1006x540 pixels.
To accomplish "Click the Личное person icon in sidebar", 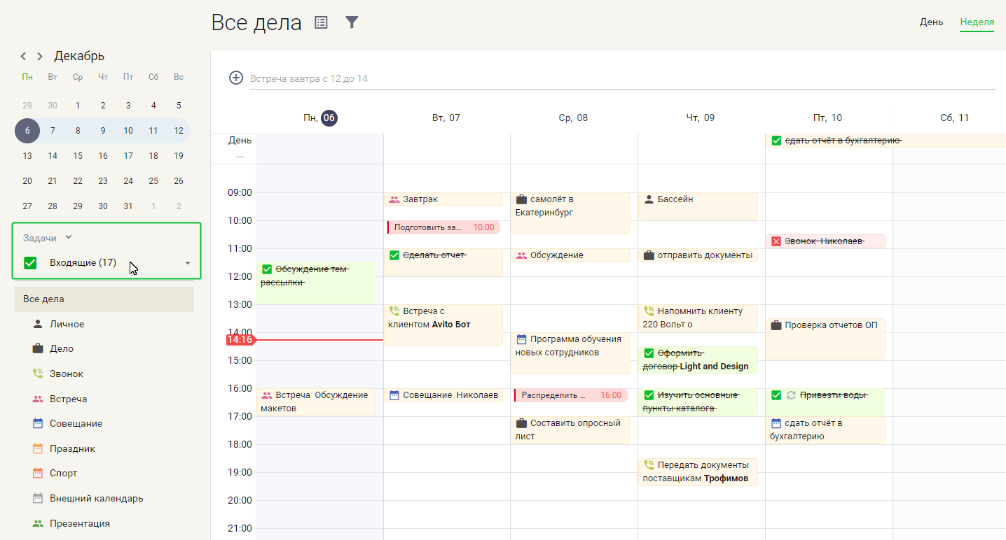I will pyautogui.click(x=38, y=324).
